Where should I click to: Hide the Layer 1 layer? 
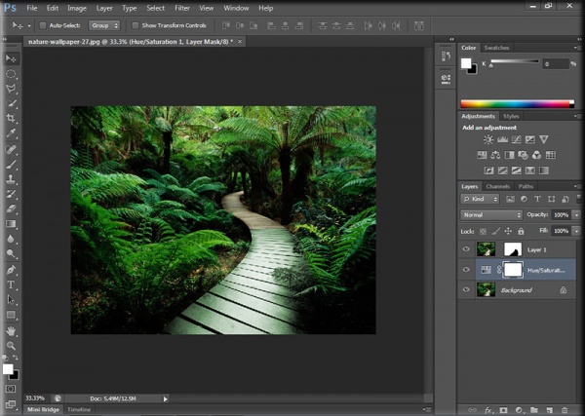466,249
